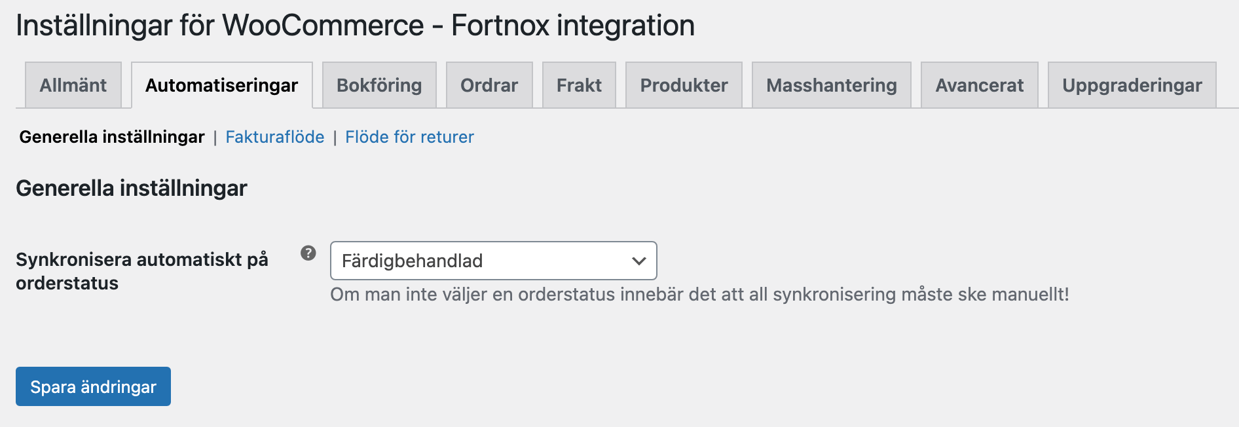Open the Produkter tab
Image resolution: width=1239 pixels, height=427 pixels.
[x=683, y=84]
